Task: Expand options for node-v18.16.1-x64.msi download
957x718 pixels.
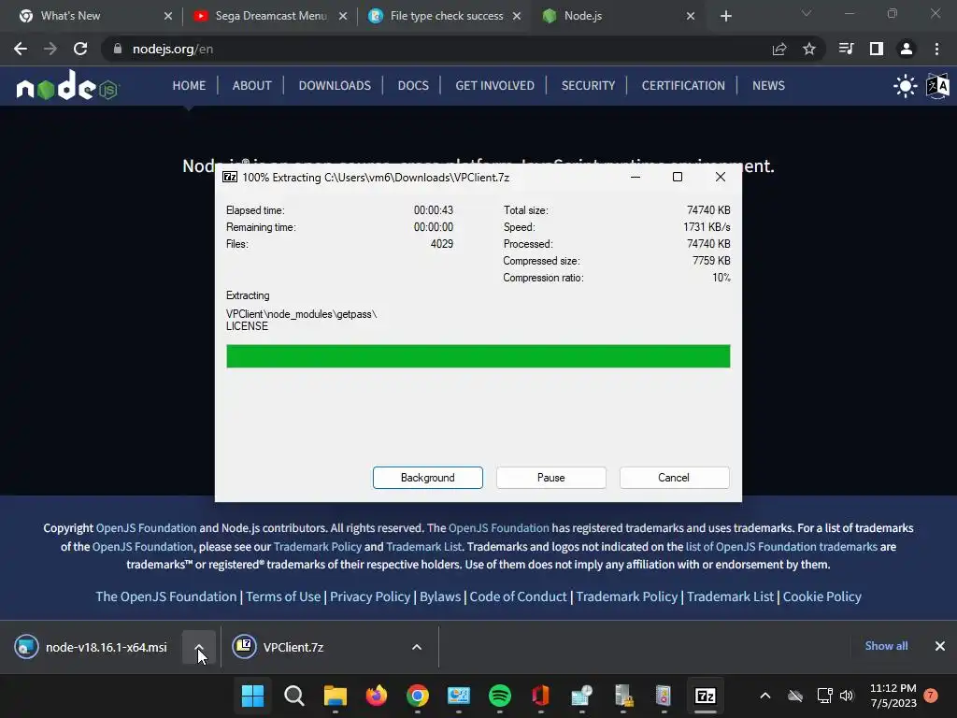Action: (199, 647)
